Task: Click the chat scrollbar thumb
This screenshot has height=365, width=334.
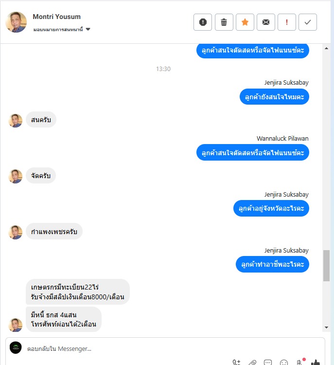Action: pyautogui.click(x=326, y=266)
